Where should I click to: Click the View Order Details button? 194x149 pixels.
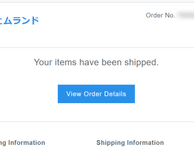[x=96, y=94]
